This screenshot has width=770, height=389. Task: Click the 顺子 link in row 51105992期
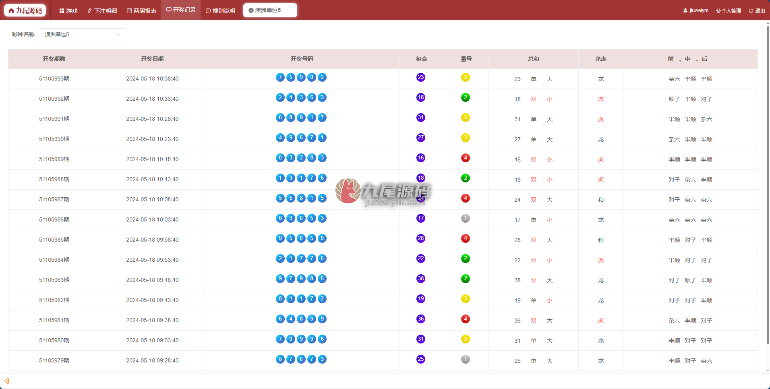(x=674, y=99)
